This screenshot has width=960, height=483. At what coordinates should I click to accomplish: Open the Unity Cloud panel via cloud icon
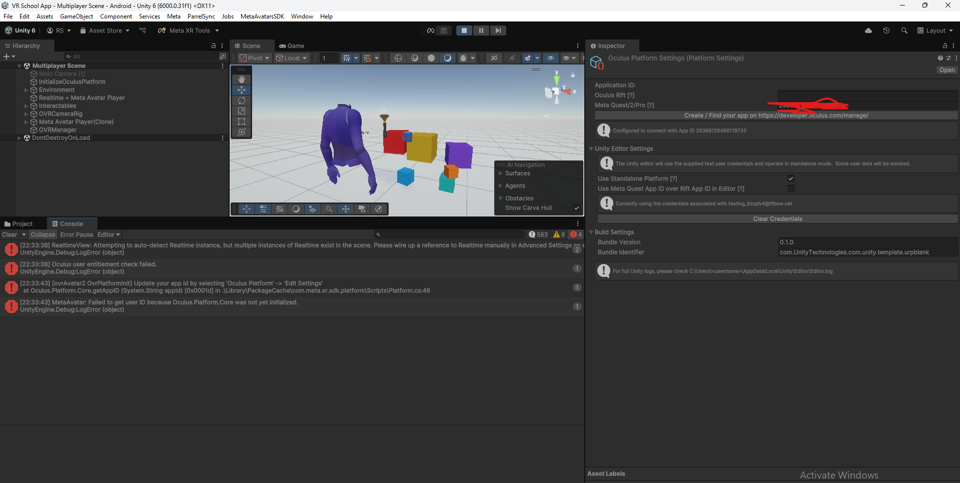point(868,30)
